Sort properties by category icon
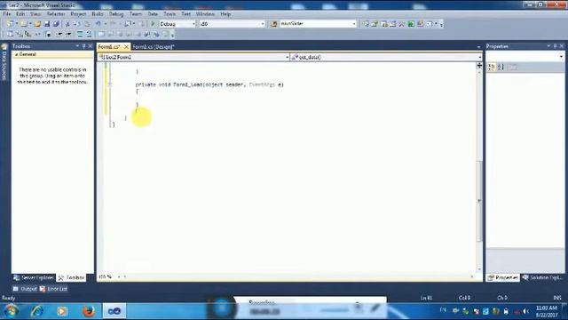The width and height of the screenshot is (568, 320). click(492, 68)
